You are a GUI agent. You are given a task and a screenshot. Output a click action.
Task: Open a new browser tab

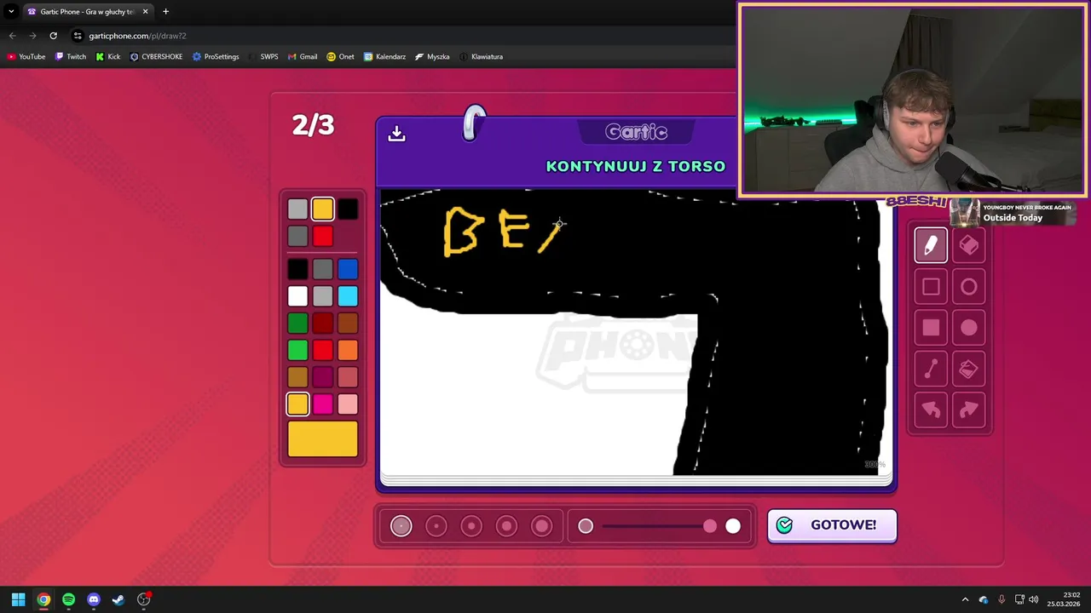pos(165,12)
